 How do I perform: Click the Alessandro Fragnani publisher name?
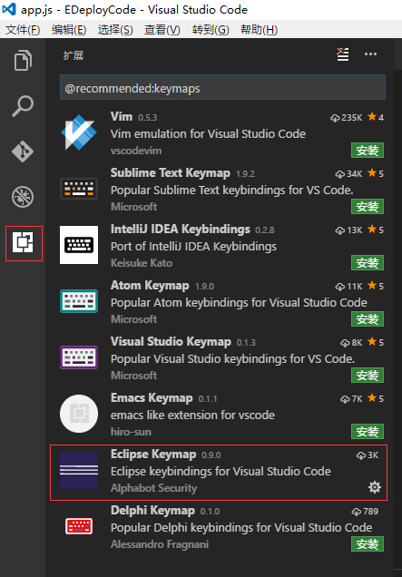coord(160,543)
